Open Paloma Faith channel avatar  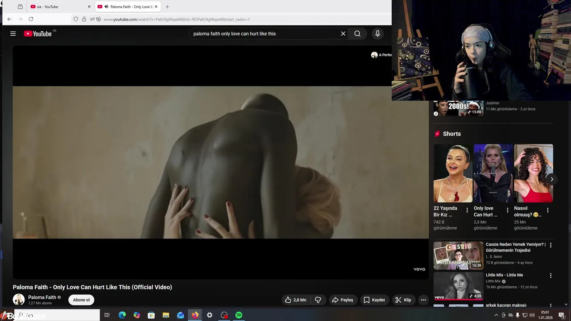(x=19, y=300)
